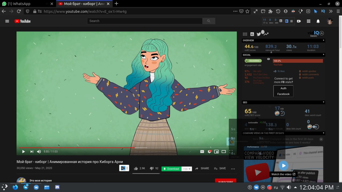Click the YouTube search magnifier button
Viewport: 342px width, 192px height.
coord(209,21)
